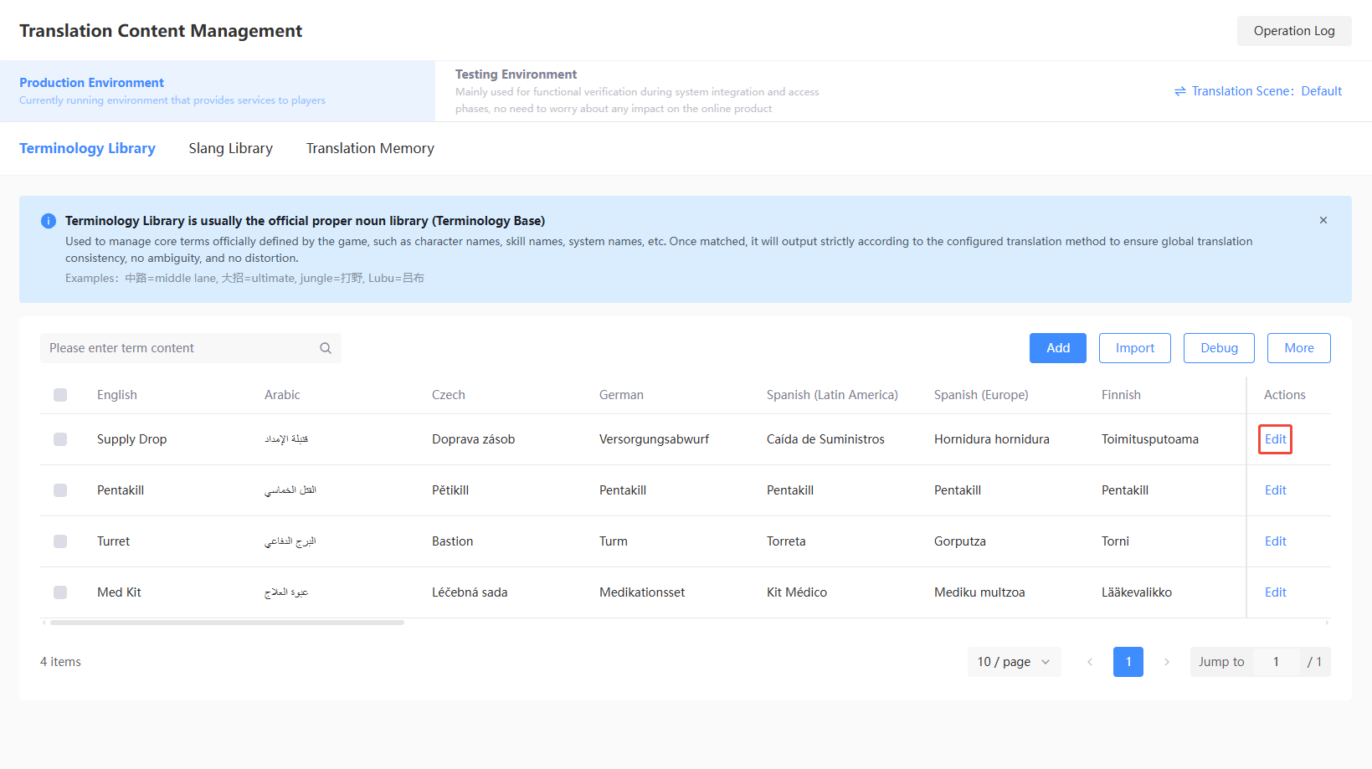Click the Doprava zásob cell
The image size is (1372, 769).
(473, 439)
